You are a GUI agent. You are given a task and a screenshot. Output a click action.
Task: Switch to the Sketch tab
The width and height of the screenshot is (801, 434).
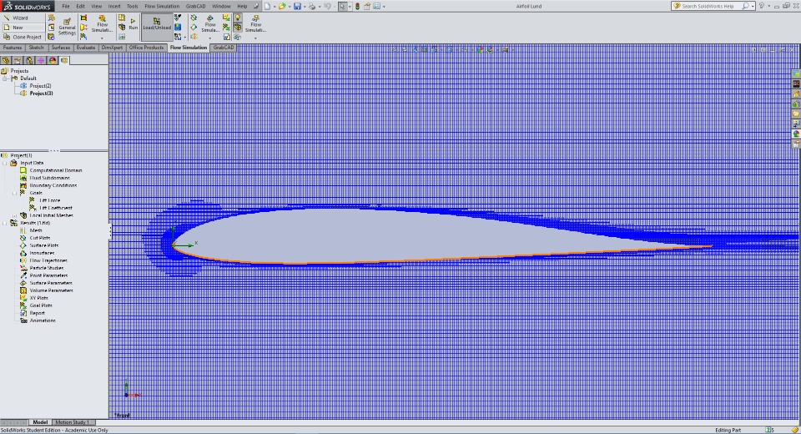(x=36, y=47)
